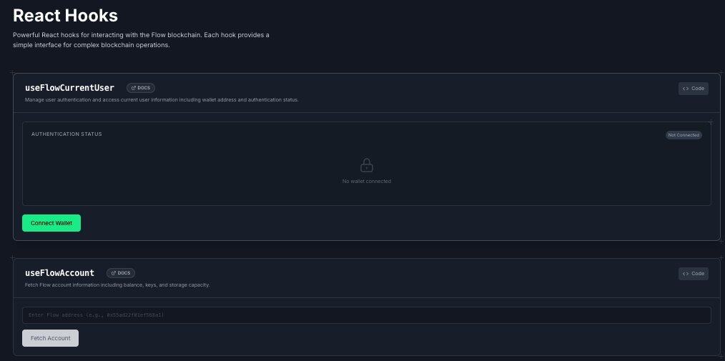
Task: Open DOCS link beside useFlowCurrentUser
Action: click(141, 88)
